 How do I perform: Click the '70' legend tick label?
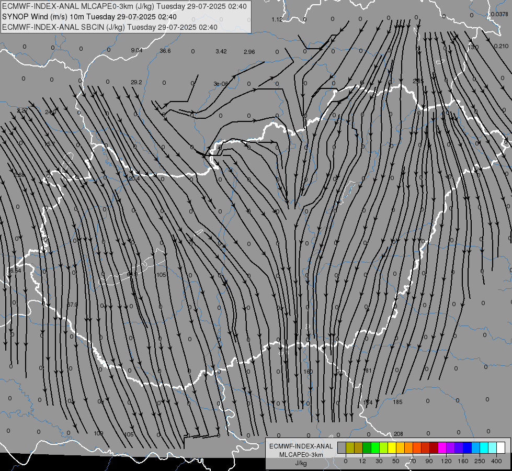click(413, 461)
